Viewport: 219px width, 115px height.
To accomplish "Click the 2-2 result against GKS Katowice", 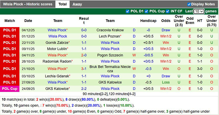I will pos(84,89).
